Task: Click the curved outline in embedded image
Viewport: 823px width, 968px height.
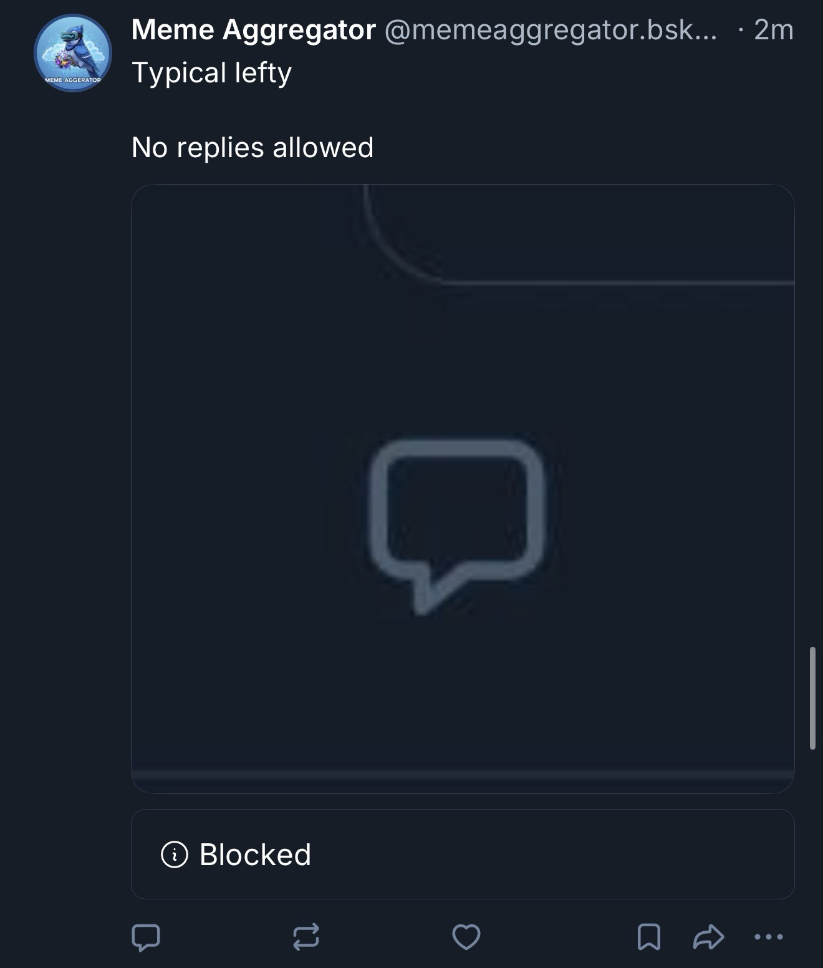Action: coord(579,235)
